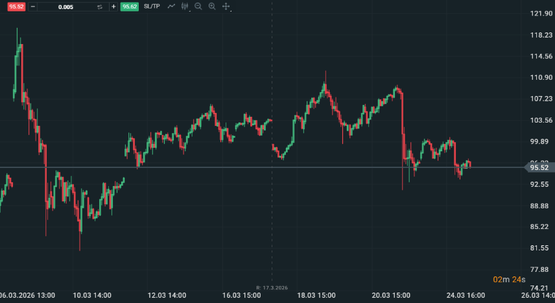The image size is (555, 303).
Task: Click the 95.52 current price label on axis
Action: click(x=539, y=167)
